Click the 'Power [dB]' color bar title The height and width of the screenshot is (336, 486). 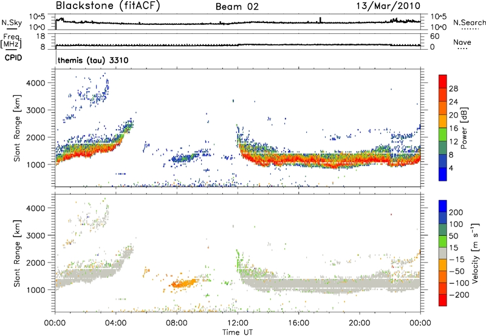[x=464, y=128]
